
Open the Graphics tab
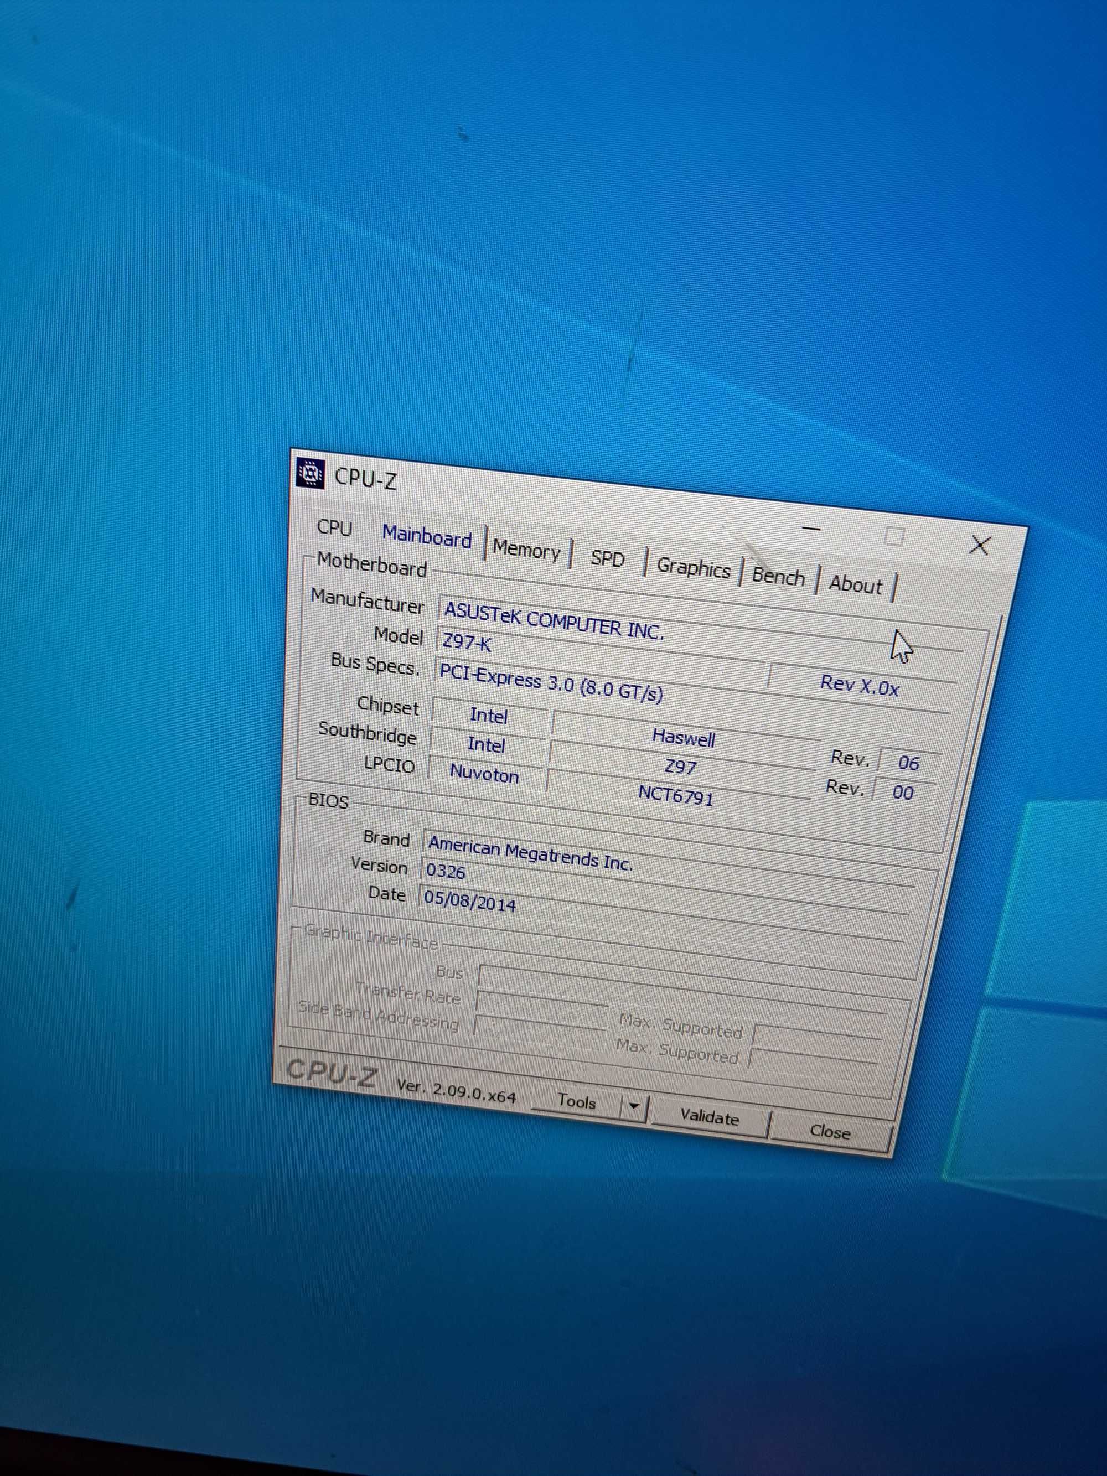pyautogui.click(x=694, y=568)
